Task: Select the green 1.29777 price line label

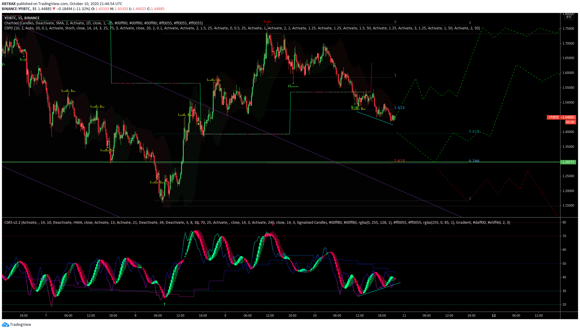Action: 568,162
